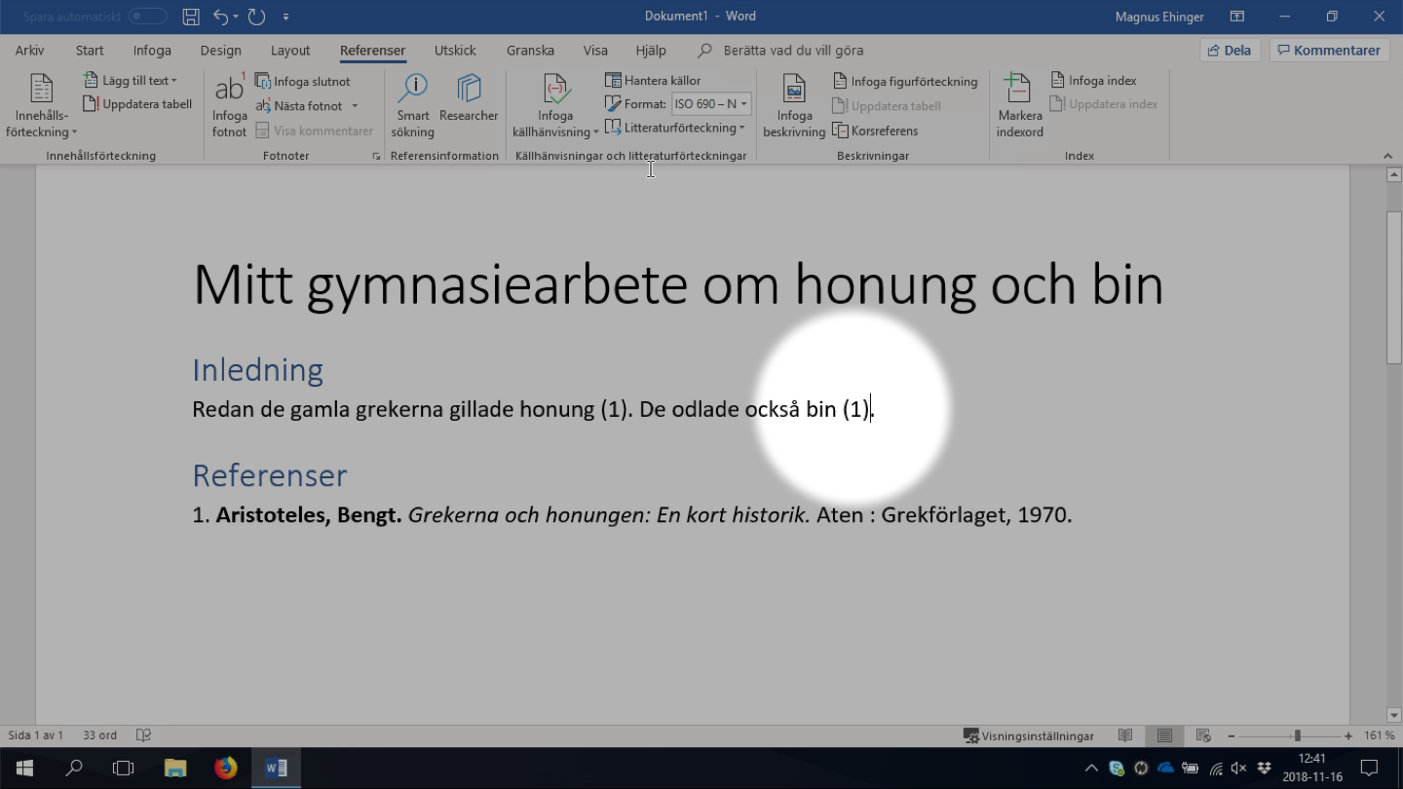
Task: Click the Kommentarer button
Action: [1329, 51]
